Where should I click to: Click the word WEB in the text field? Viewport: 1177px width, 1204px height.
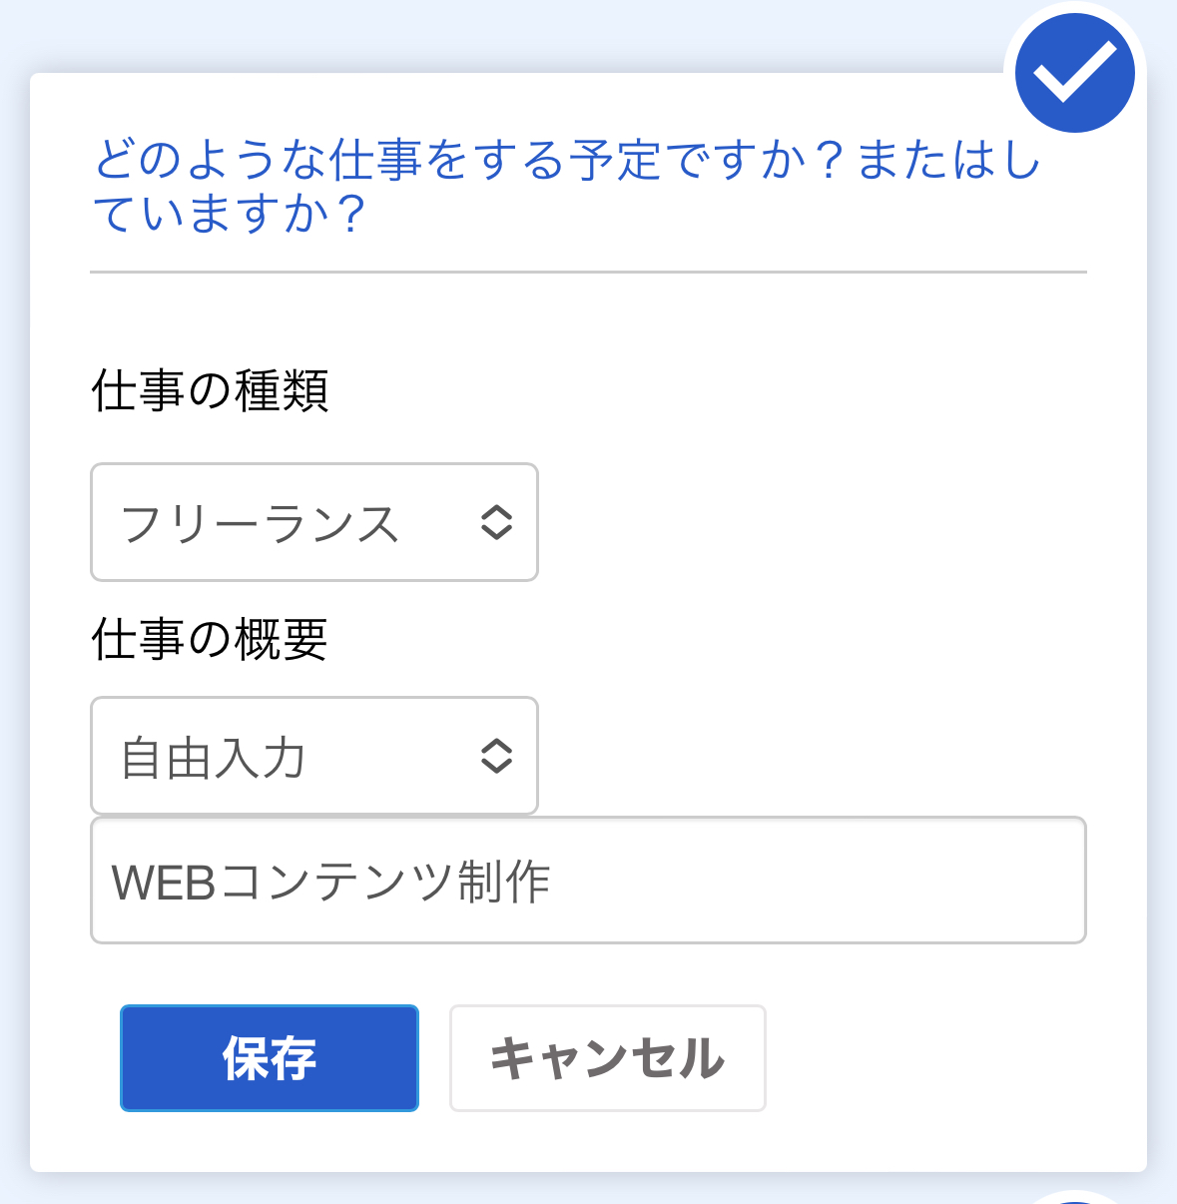(x=164, y=883)
